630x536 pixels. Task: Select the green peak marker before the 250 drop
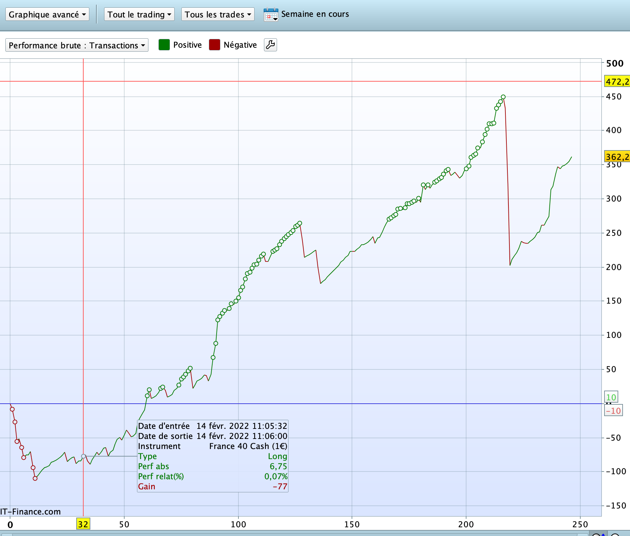[x=300, y=223]
